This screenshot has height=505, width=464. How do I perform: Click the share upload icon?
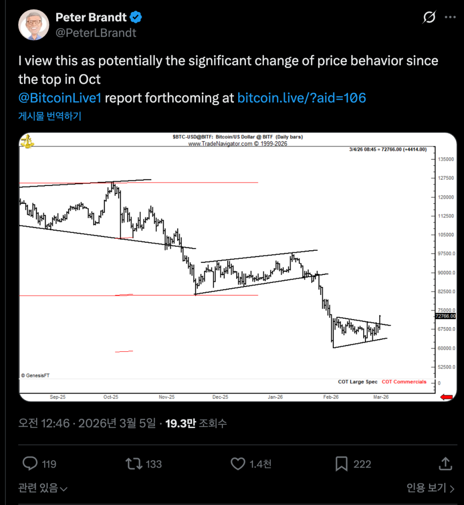445,464
